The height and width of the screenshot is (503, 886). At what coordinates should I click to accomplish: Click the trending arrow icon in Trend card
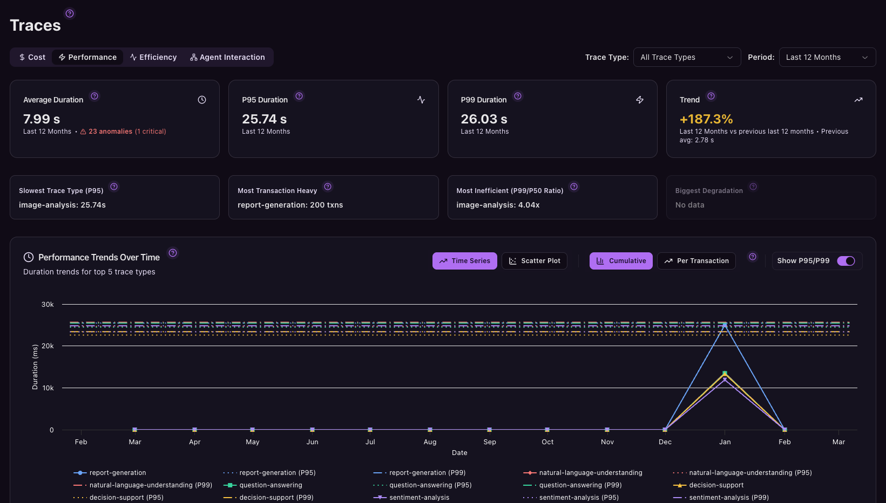pos(858,100)
